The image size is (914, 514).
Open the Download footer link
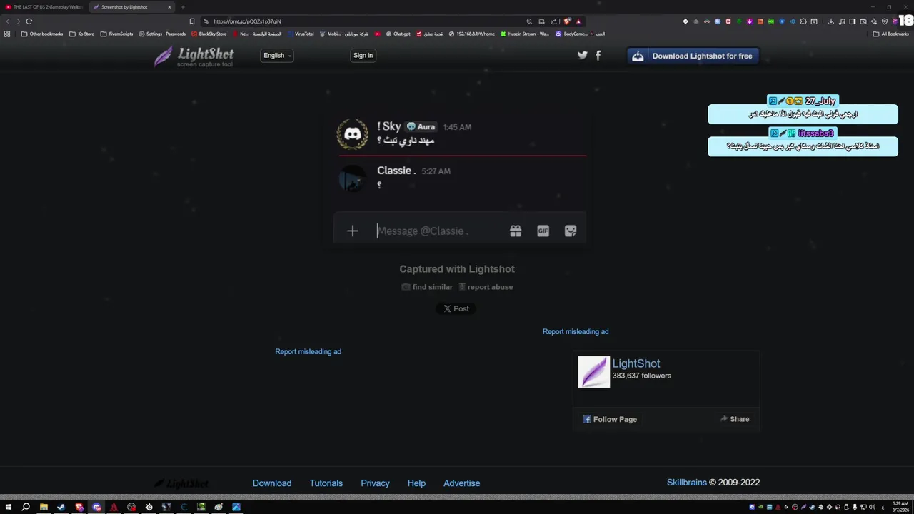point(272,483)
